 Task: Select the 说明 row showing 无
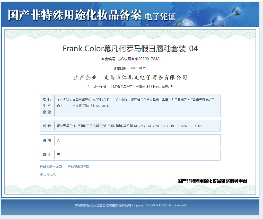130,140
